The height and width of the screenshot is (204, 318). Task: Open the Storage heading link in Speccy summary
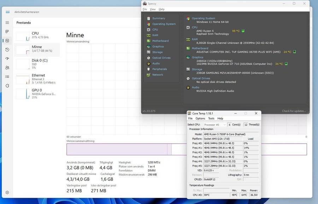pyautogui.click(x=197, y=69)
